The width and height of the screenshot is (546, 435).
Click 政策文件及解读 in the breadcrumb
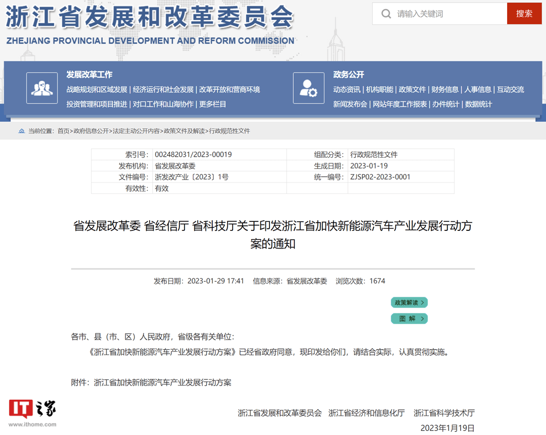pos(184,131)
